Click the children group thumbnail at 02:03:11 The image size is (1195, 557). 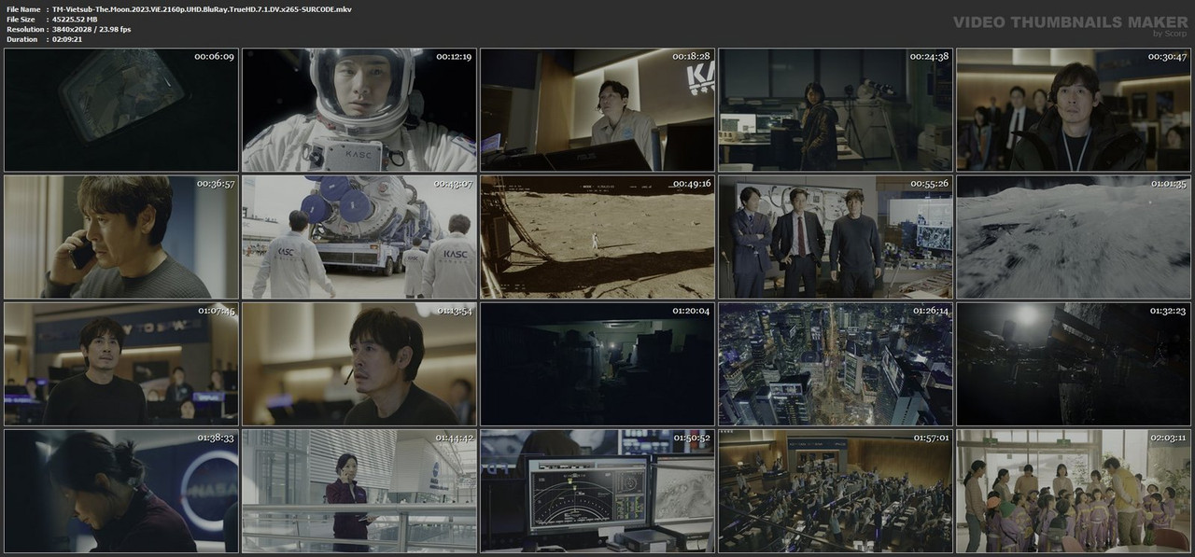[1074, 491]
